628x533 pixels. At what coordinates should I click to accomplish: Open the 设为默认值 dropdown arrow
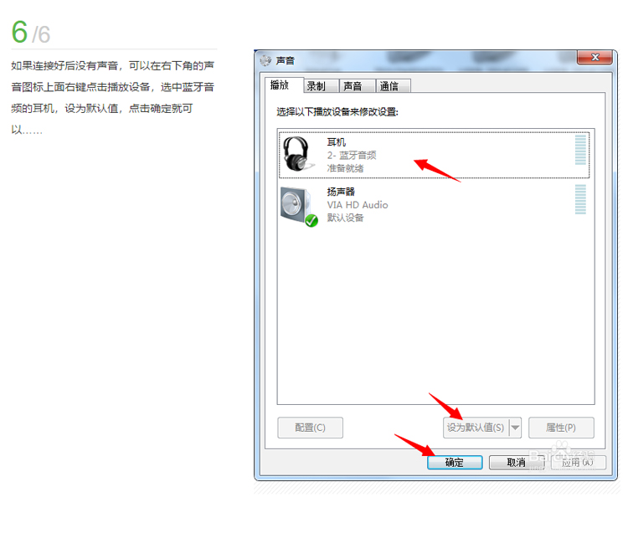click(x=515, y=428)
